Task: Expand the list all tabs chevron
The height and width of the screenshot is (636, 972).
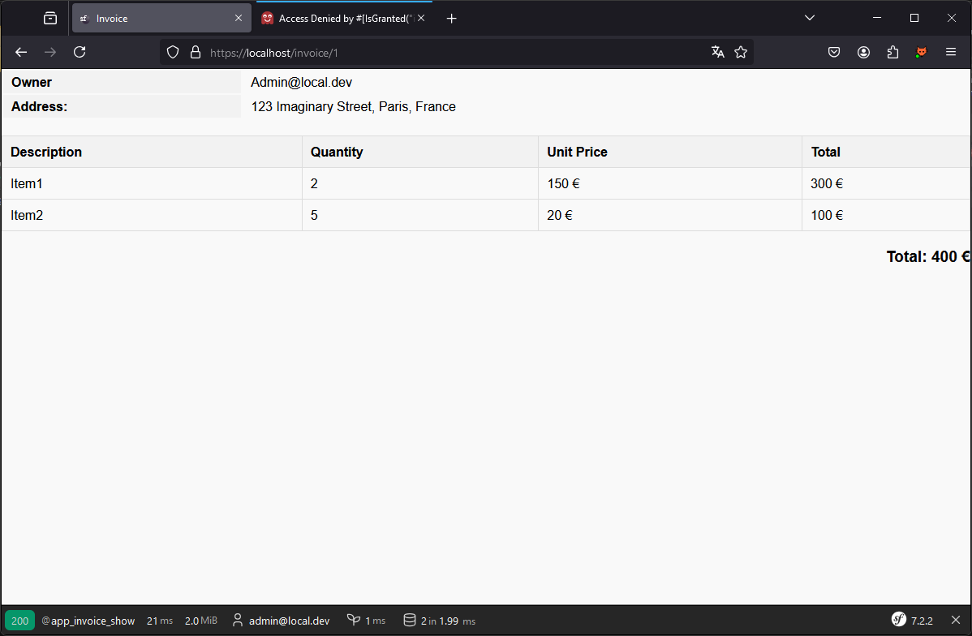Action: [x=809, y=18]
